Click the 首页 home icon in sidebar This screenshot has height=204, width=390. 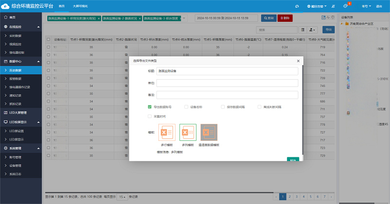click(x=5, y=17)
